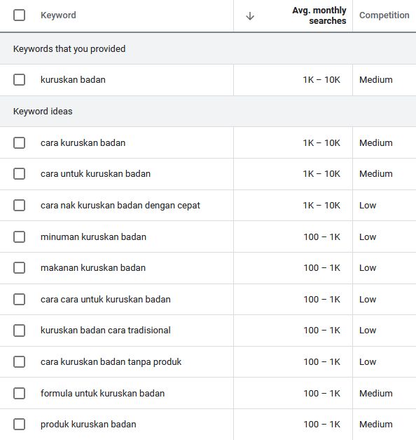Click Low for 'cara nak kuruskan badan dengan cepat'

pyautogui.click(x=368, y=205)
